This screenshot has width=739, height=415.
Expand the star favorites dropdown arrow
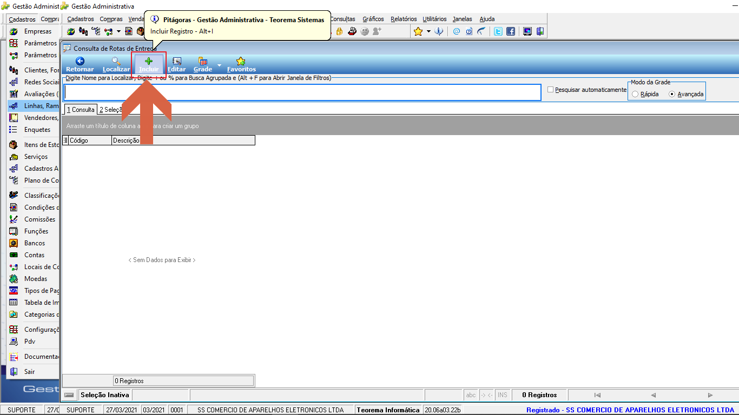click(428, 31)
